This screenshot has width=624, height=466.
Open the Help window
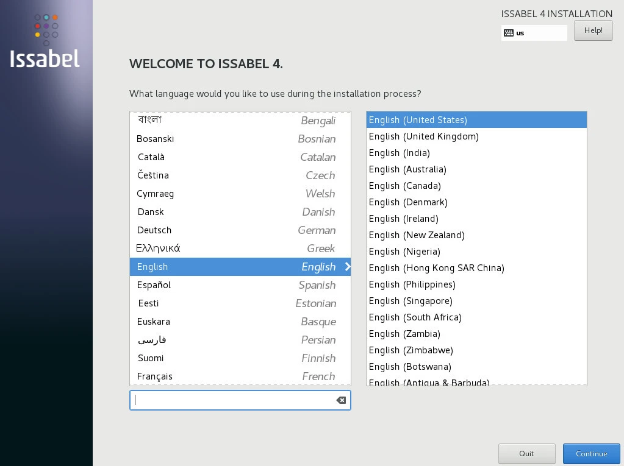pos(593,30)
